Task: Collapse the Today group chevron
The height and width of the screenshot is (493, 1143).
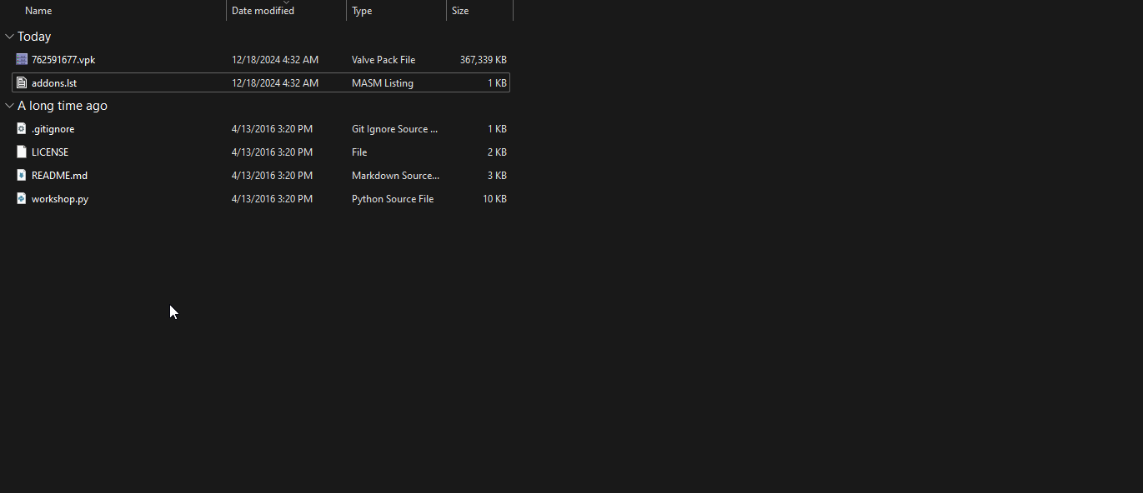Action: pyautogui.click(x=9, y=37)
